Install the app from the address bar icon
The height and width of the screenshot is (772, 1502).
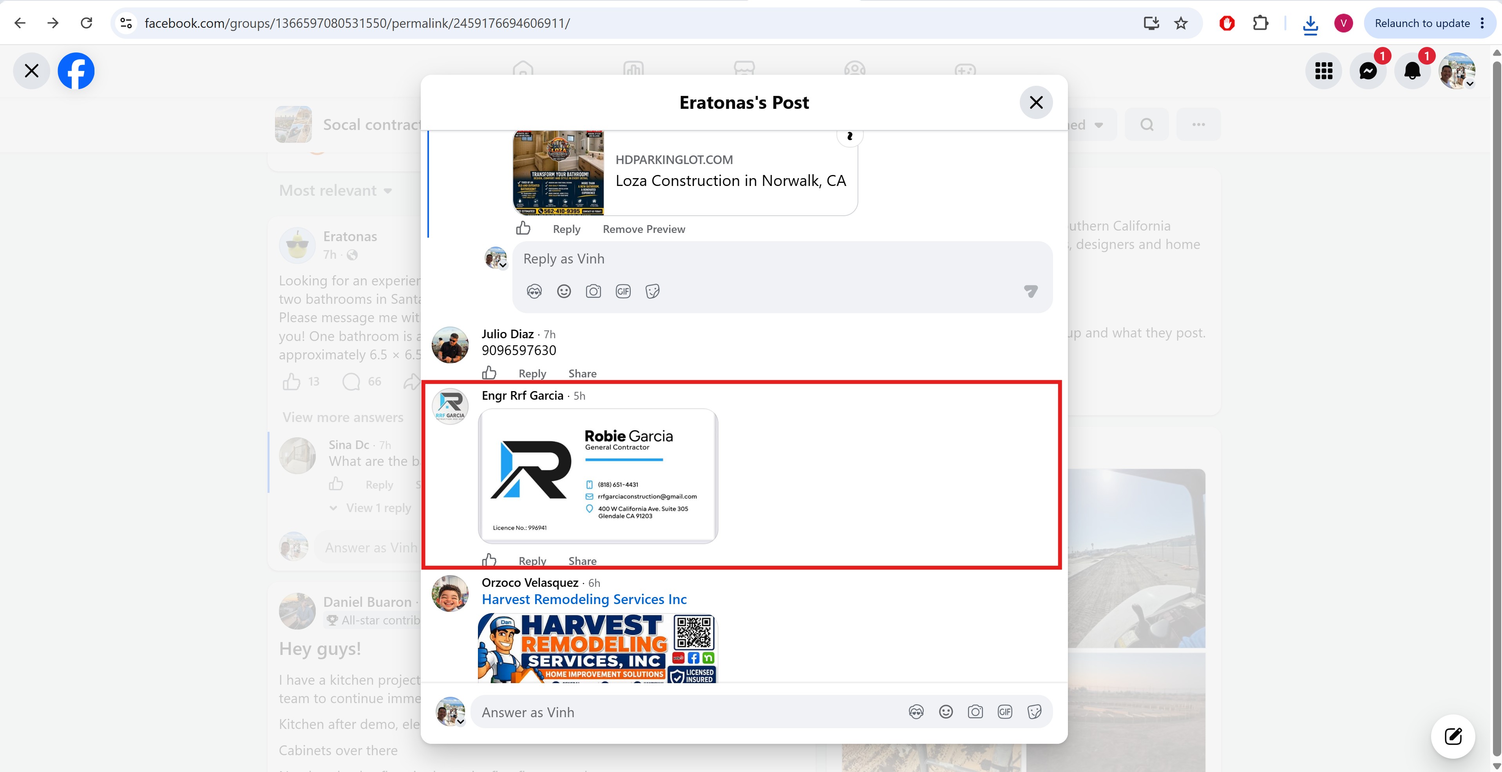[1151, 23]
